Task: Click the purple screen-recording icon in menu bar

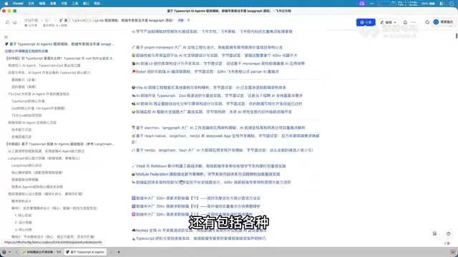Action: (362, 4)
